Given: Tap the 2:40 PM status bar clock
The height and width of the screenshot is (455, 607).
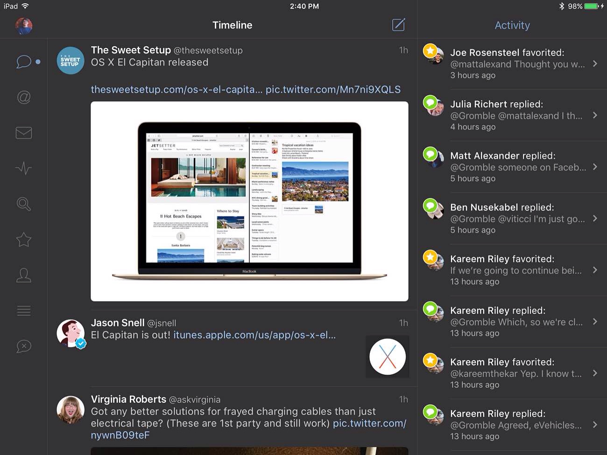Looking at the screenshot, I should click(304, 6).
